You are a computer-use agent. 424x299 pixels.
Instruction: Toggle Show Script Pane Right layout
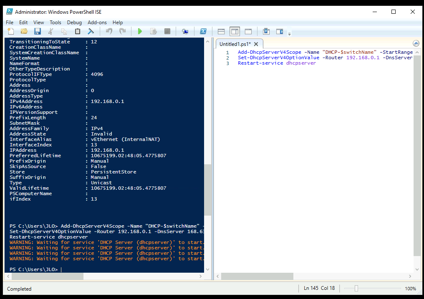click(x=235, y=31)
